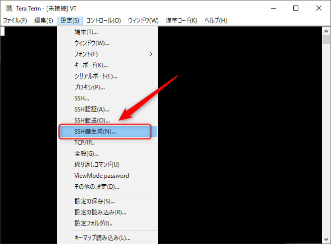Viewport: 331px width, 244px height.
Task: Open the 漢字コード(K) menu
Action: coord(181,20)
